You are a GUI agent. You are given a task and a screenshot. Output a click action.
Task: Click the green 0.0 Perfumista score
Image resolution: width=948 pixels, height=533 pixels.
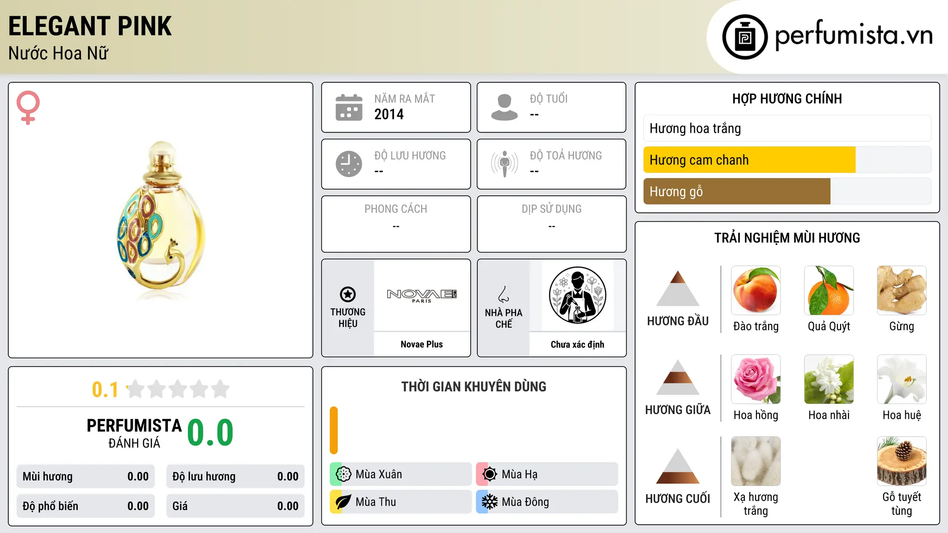pyautogui.click(x=211, y=433)
